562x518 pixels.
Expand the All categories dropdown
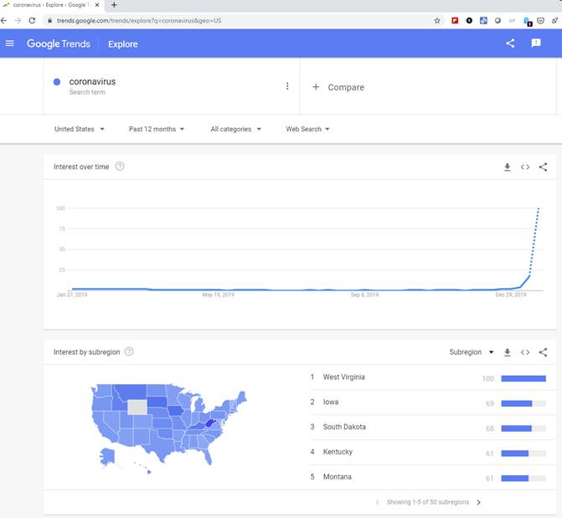pos(236,129)
